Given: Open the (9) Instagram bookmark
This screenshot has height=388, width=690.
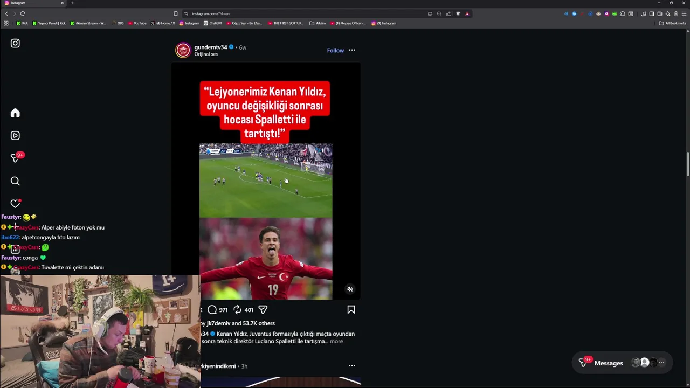Looking at the screenshot, I should [x=384, y=23].
